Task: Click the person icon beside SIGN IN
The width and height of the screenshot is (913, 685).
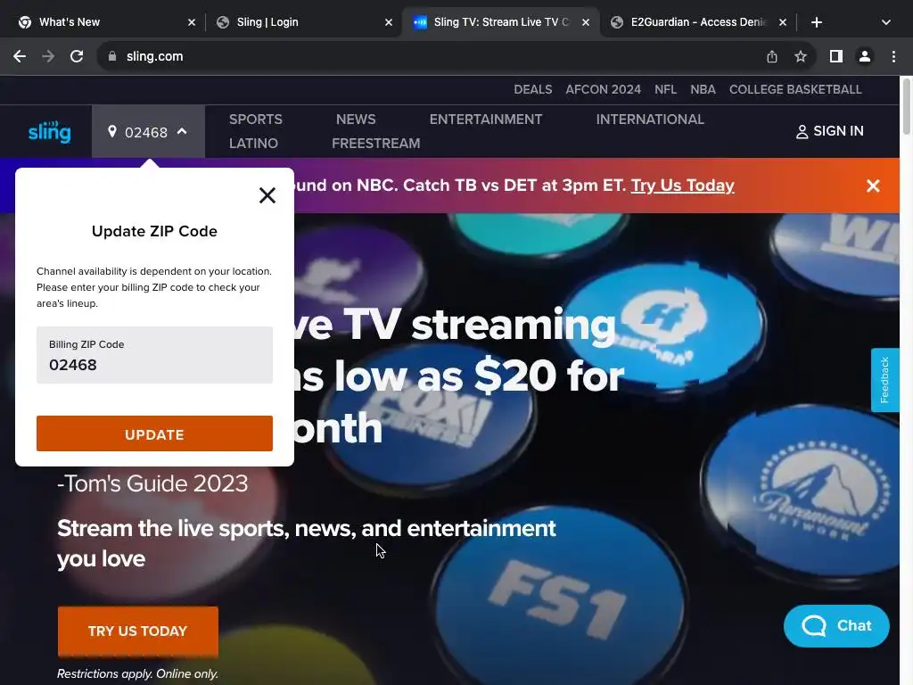Action: tap(802, 132)
